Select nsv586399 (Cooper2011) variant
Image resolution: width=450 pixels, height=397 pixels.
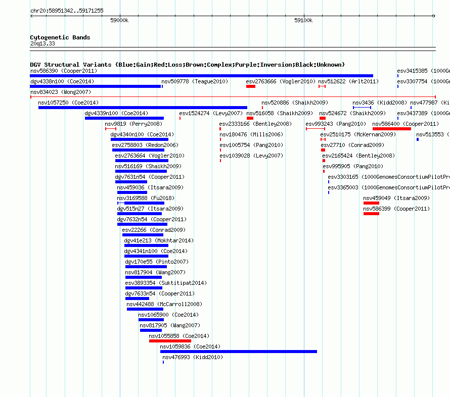click(396, 209)
